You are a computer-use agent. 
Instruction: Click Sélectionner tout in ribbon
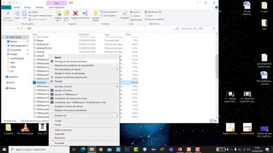click(x=153, y=12)
